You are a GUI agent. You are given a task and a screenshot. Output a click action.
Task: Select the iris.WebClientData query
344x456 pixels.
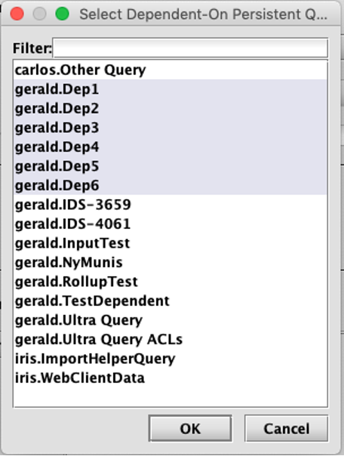tap(170, 377)
